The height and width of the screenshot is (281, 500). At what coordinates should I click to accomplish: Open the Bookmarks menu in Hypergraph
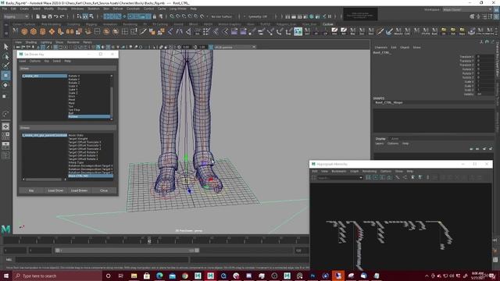click(x=338, y=172)
